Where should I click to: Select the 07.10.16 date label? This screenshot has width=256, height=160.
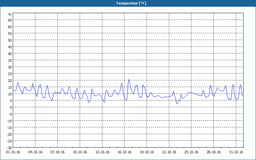click(58, 152)
